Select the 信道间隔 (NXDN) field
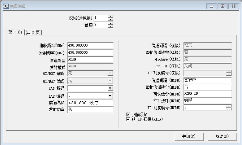Viewport: 242px width, 145px height. [x=207, y=80]
